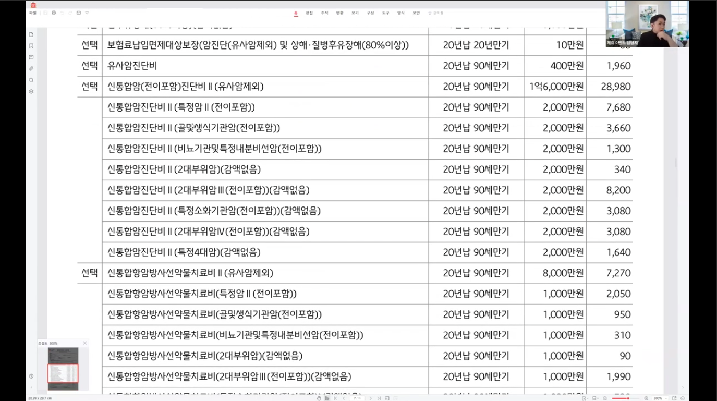Click the zoom in magnifier icon

[646, 398]
